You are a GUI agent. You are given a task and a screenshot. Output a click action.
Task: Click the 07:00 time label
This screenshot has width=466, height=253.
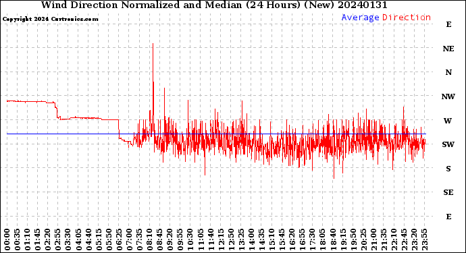pyautogui.click(x=129, y=240)
